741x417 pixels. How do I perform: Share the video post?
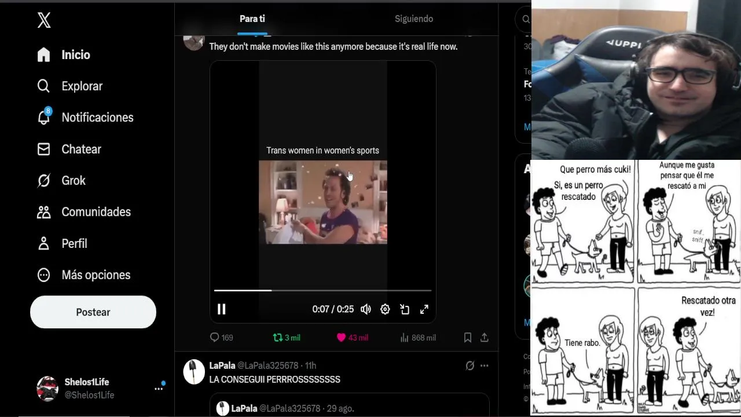(485, 338)
